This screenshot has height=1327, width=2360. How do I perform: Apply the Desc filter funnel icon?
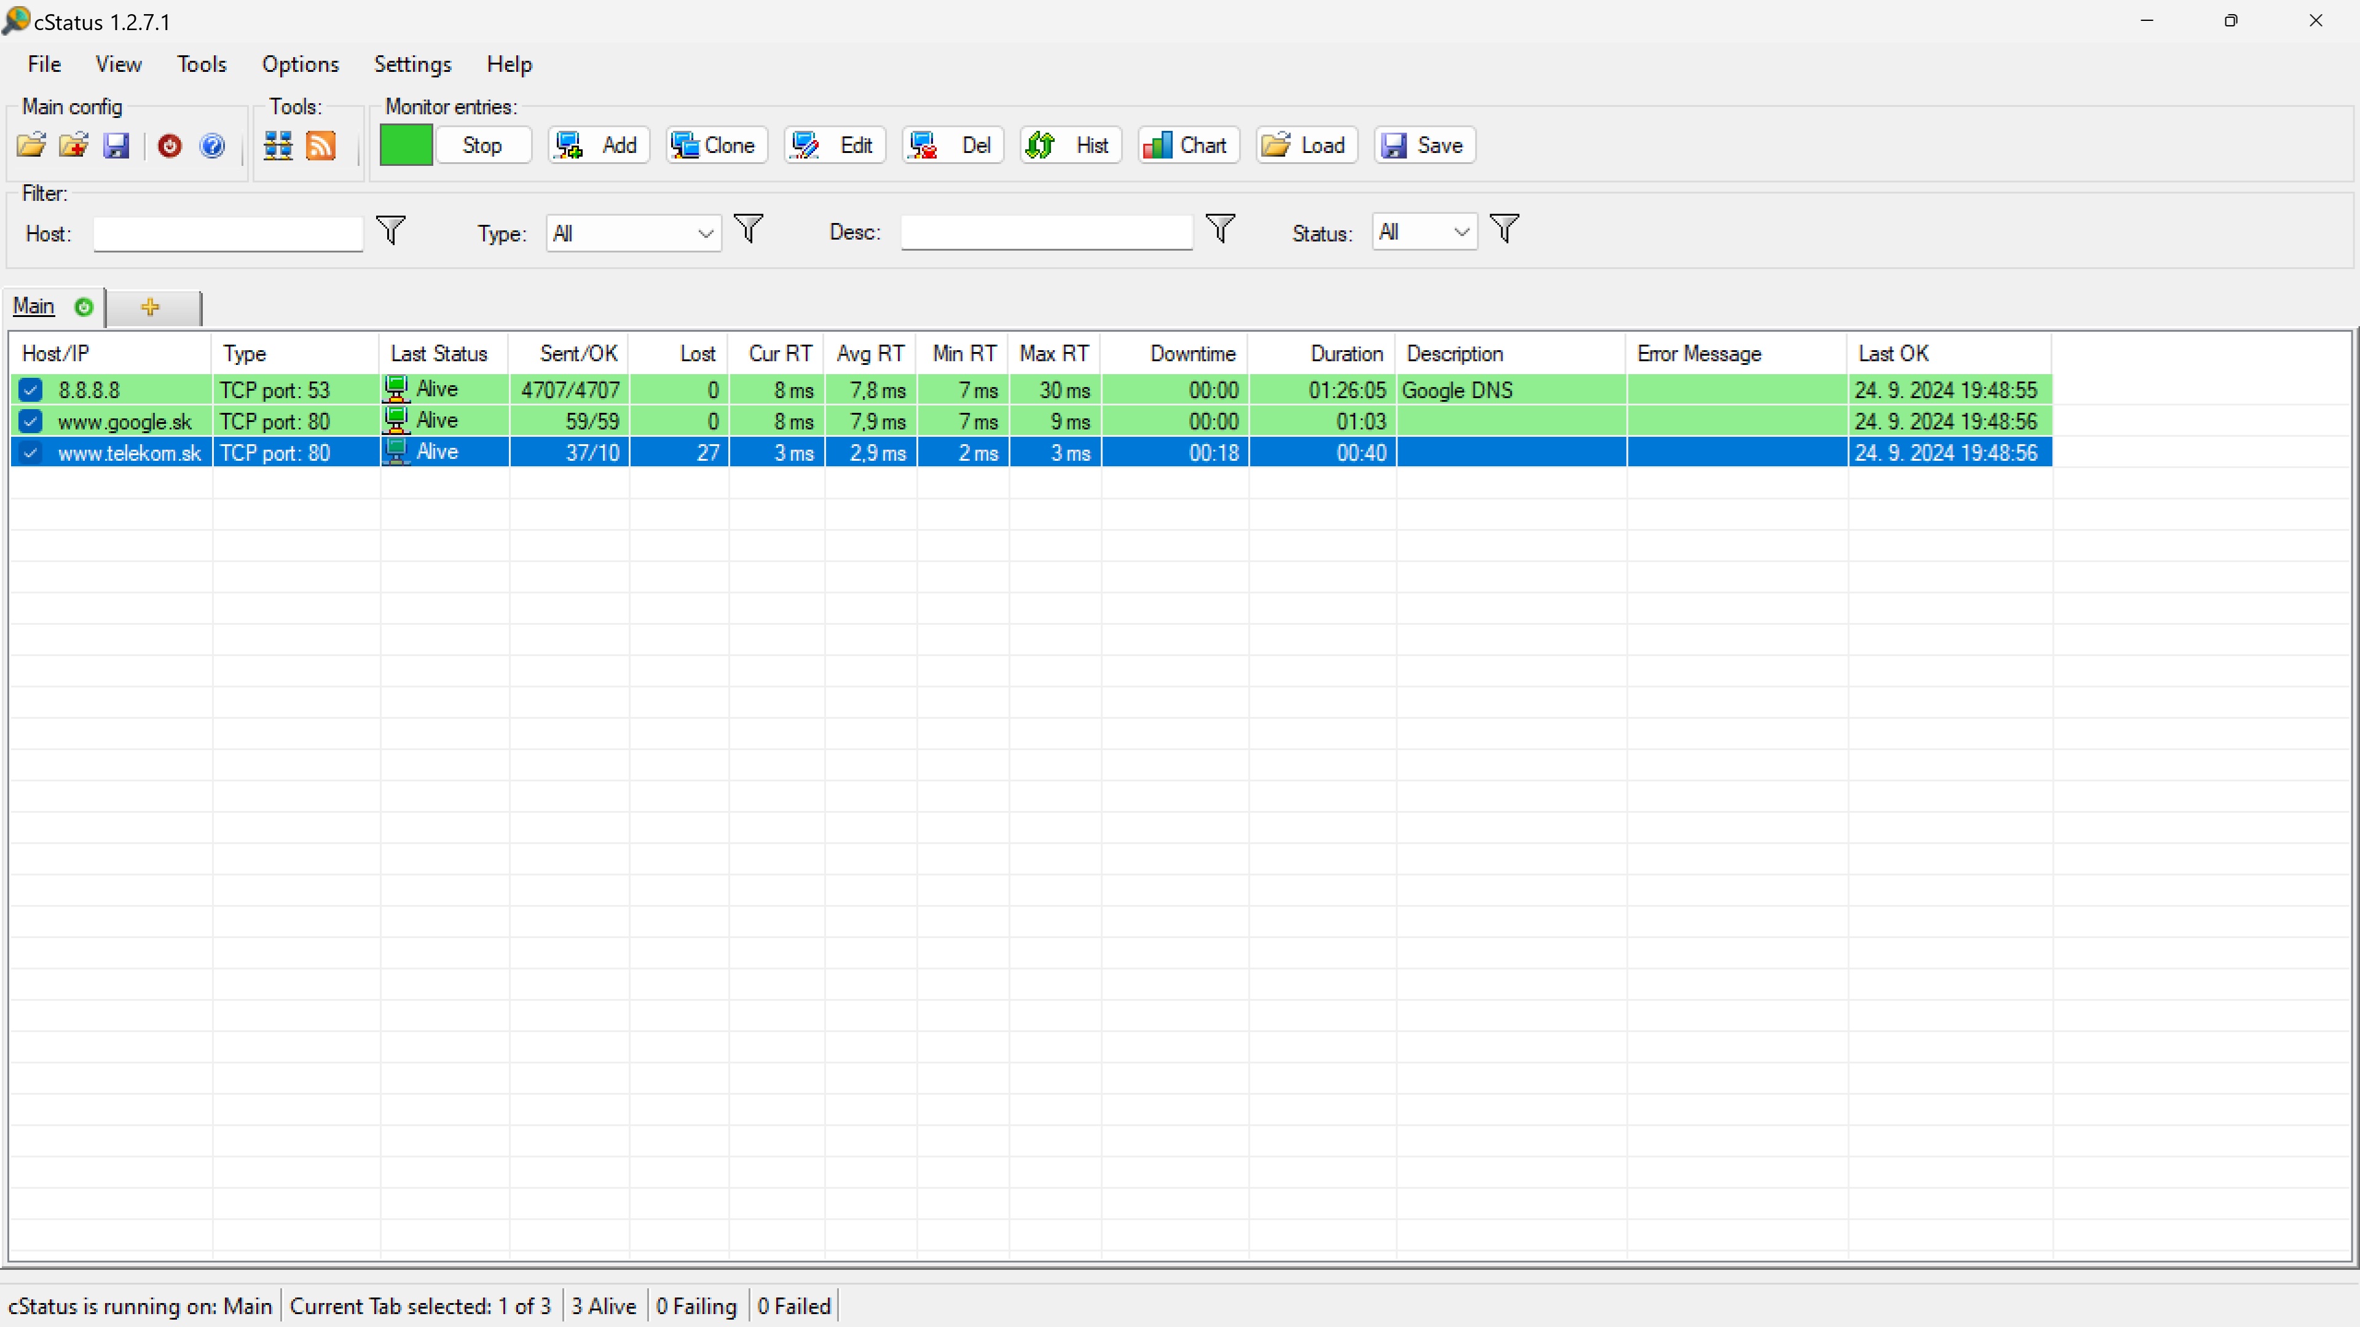coord(1221,228)
